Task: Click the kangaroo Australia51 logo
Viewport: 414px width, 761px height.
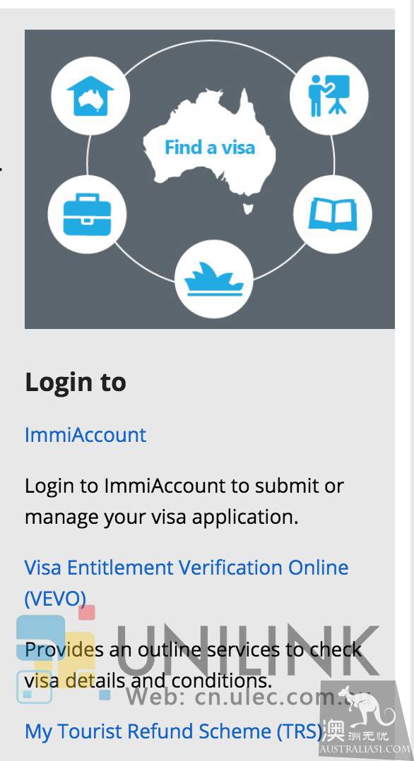Action: (365, 720)
